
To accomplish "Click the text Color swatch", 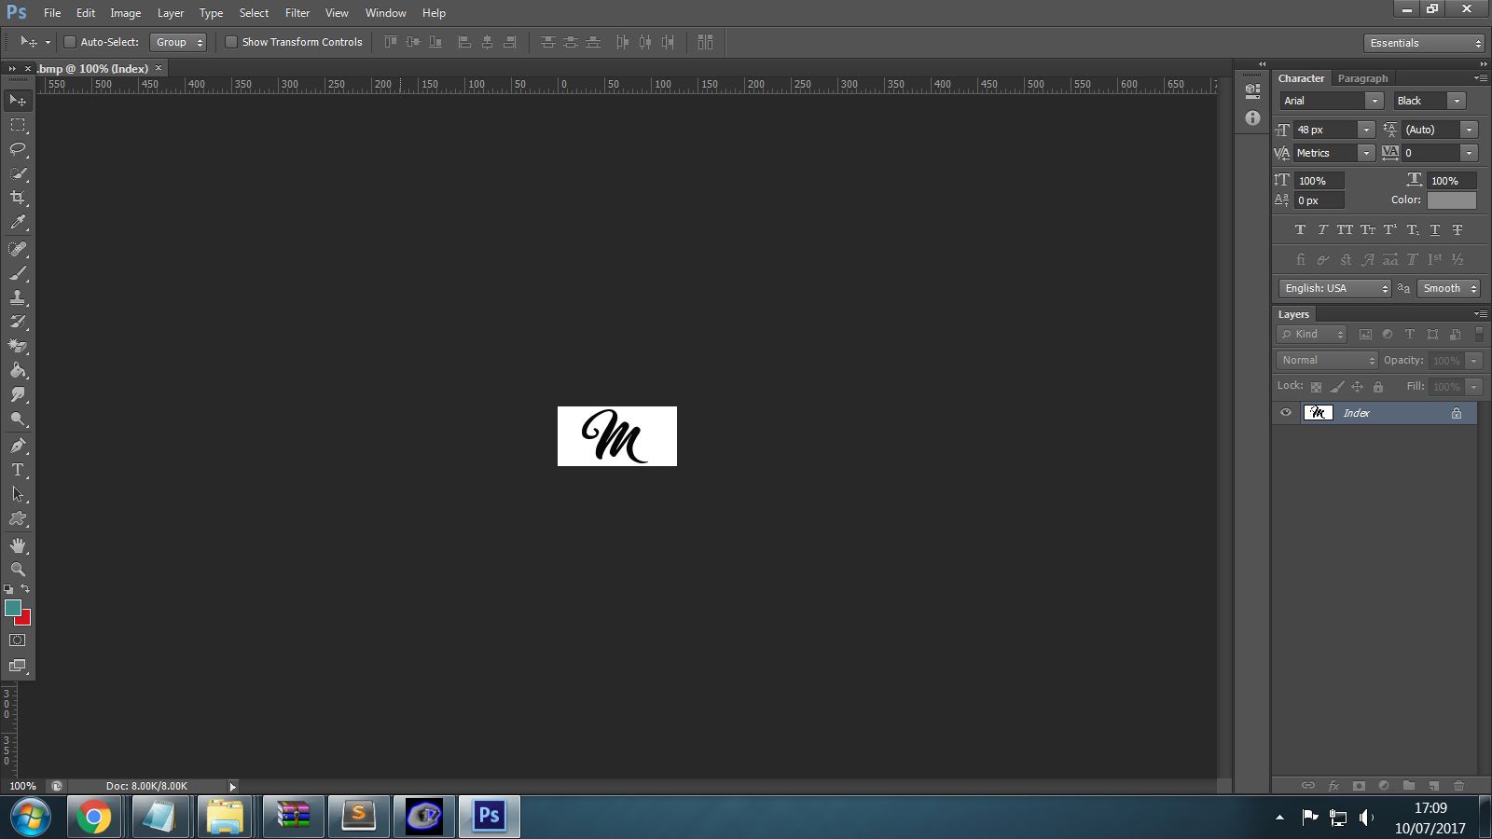I will click(x=1452, y=200).
